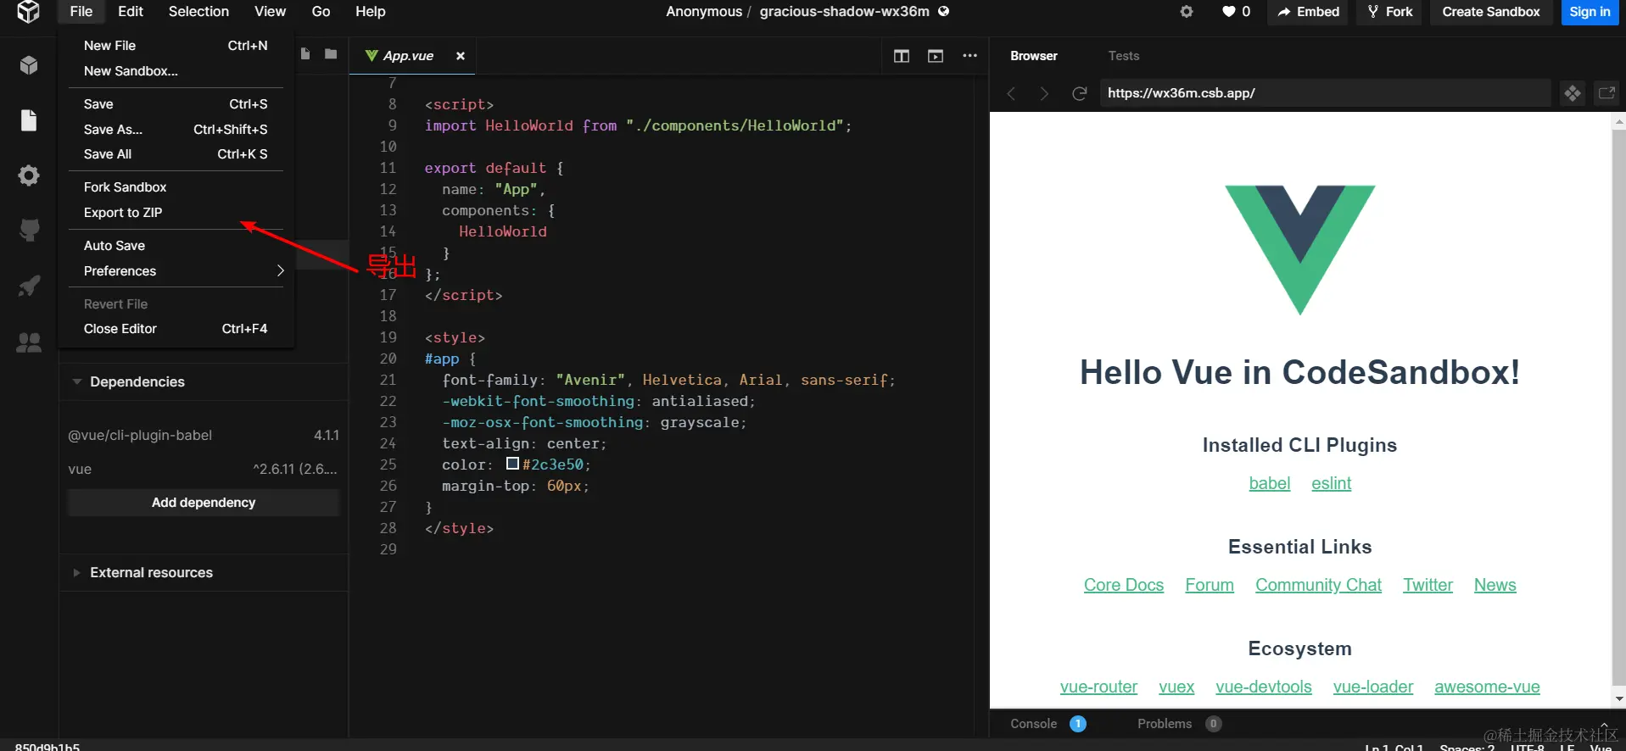Switch to the Browser tab
The height and width of the screenshot is (751, 1626).
point(1034,56)
